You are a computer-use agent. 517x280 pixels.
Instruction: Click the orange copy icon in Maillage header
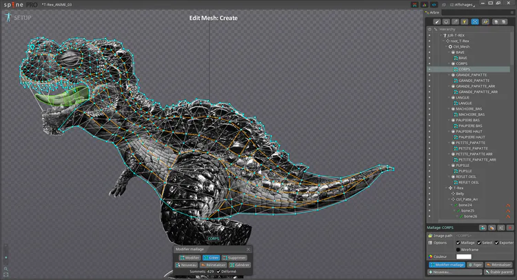tap(491, 228)
